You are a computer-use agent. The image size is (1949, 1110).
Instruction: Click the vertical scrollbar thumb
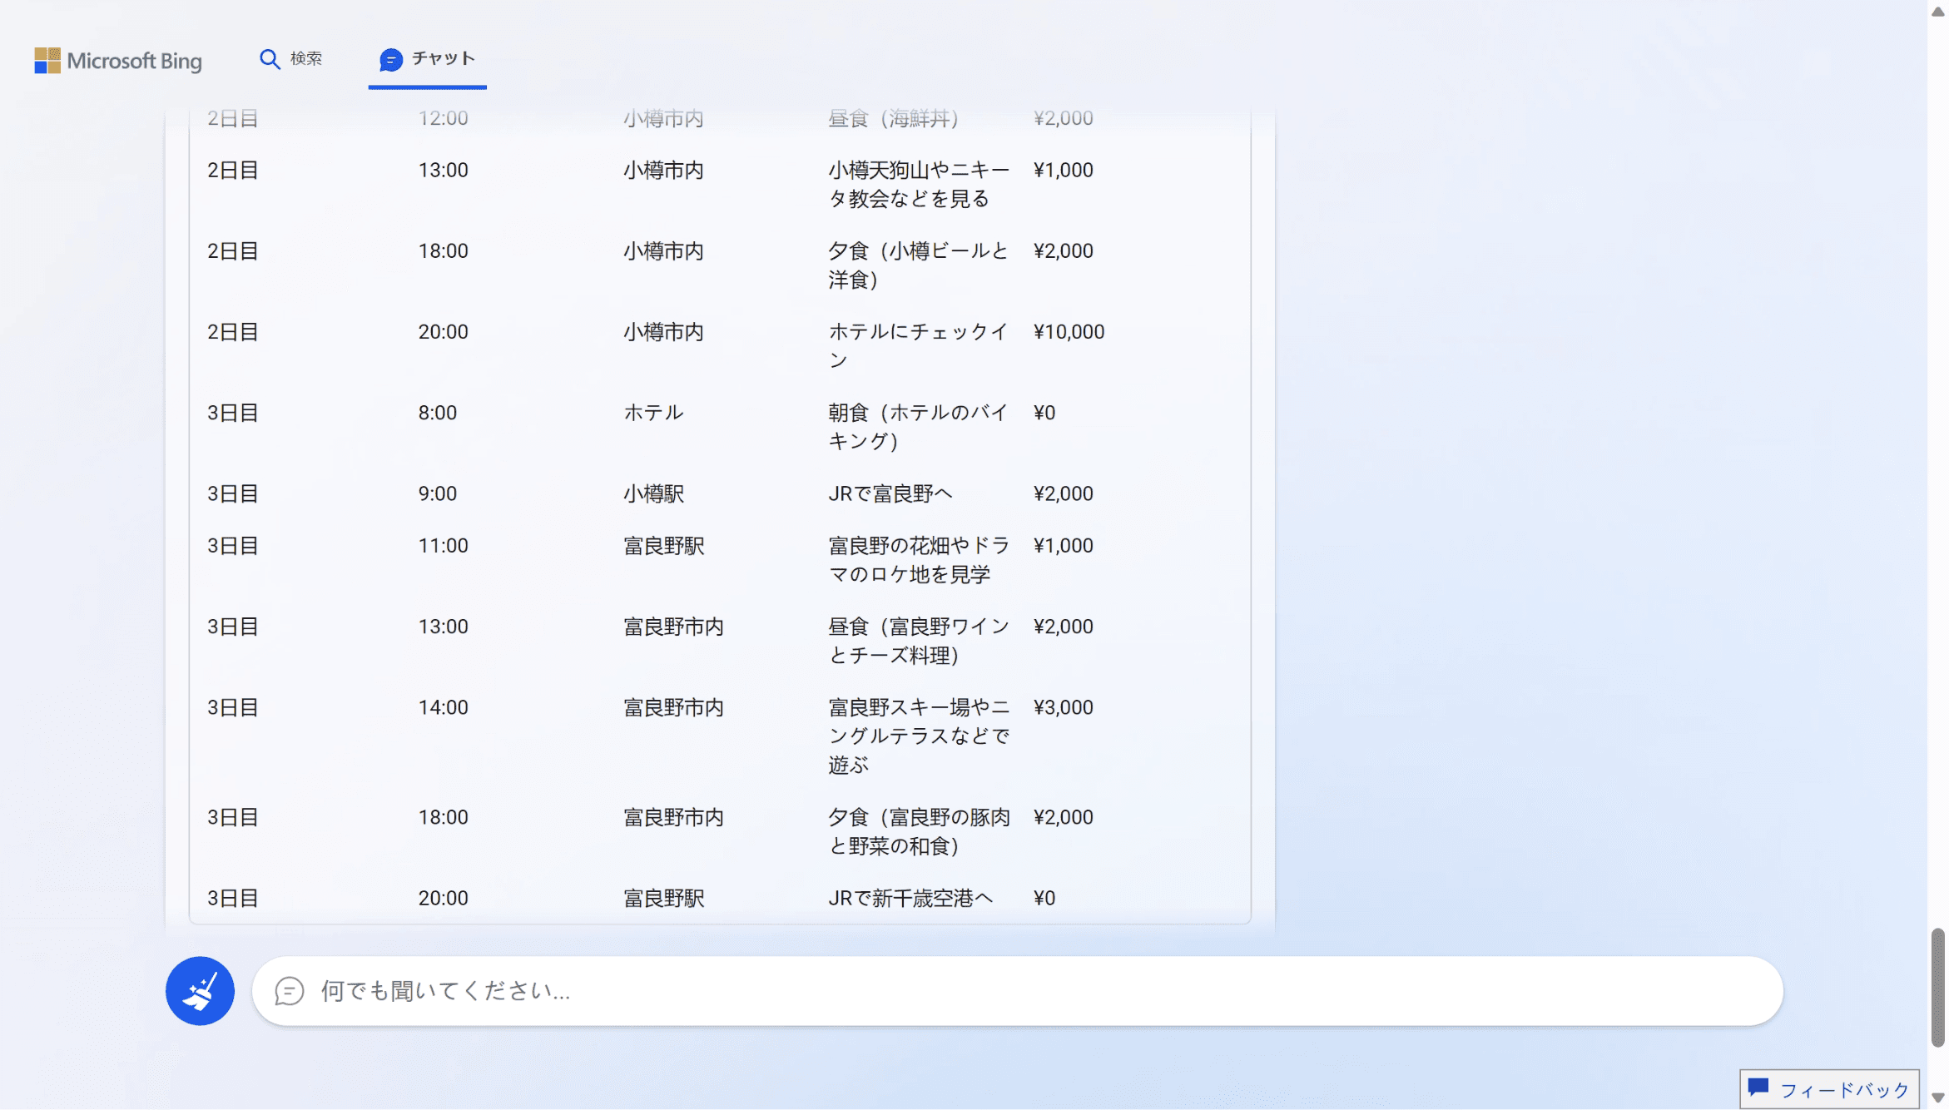click(x=1938, y=988)
